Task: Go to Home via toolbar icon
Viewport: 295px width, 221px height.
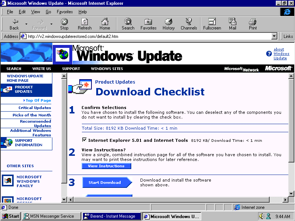Action: click(105, 24)
